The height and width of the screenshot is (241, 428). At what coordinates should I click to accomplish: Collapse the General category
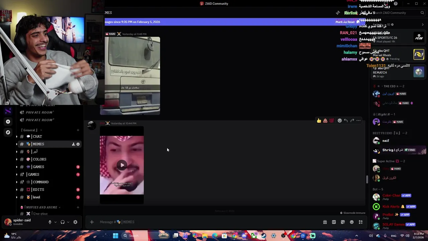click(31, 130)
